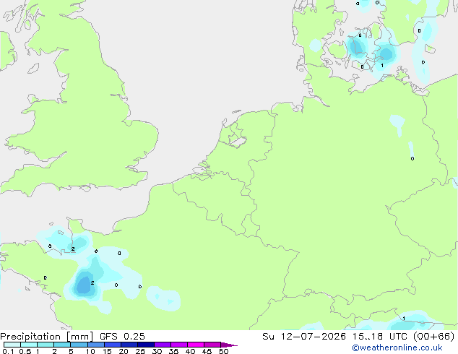Click the '(00+66)' forecast offset text
The width and height of the screenshot is (458, 354).
coord(433,337)
